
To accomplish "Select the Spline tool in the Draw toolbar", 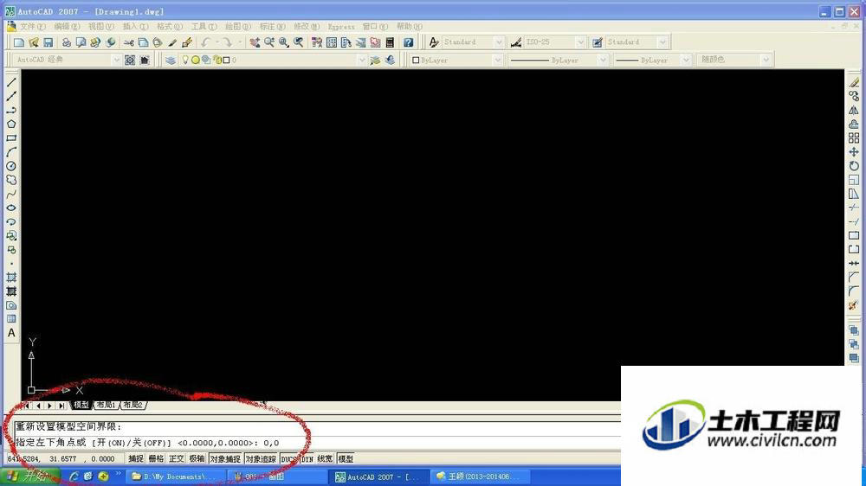I will (11, 194).
